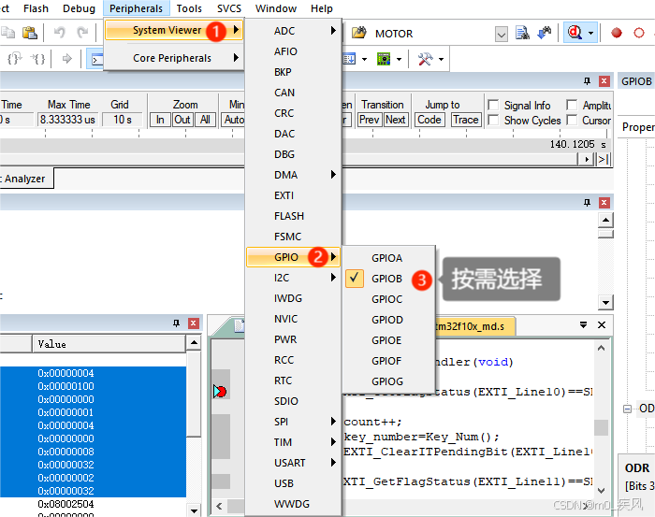Click the Jump to Code button
Viewport: 655px width, 517px height.
click(x=429, y=120)
